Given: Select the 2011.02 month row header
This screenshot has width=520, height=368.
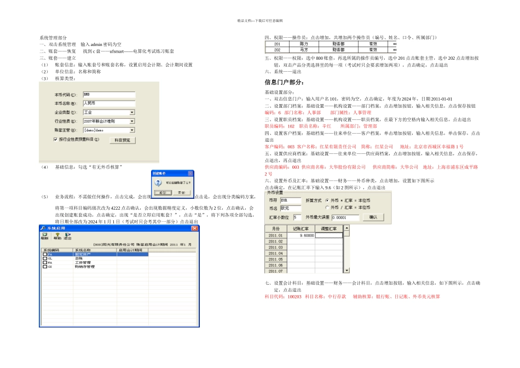Looking at the screenshot, I should (x=276, y=242).
